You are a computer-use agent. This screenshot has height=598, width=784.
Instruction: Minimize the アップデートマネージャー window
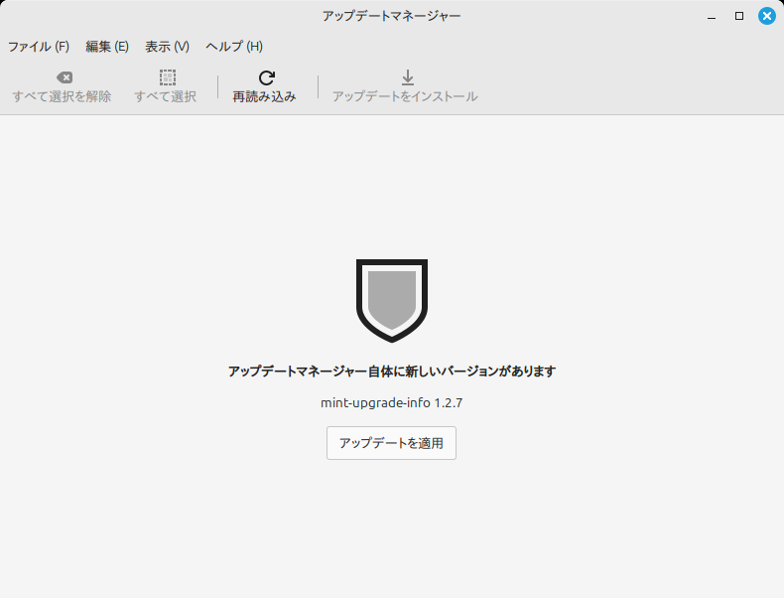pos(712,16)
